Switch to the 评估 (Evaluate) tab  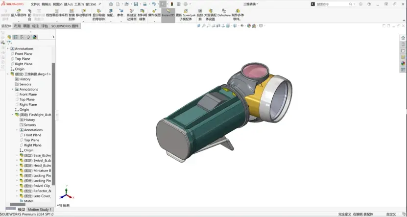[x=45, y=26]
